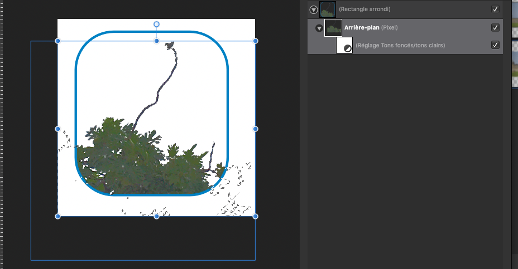Click the bottom-center selection handle
518x269 pixels.
pos(157,216)
